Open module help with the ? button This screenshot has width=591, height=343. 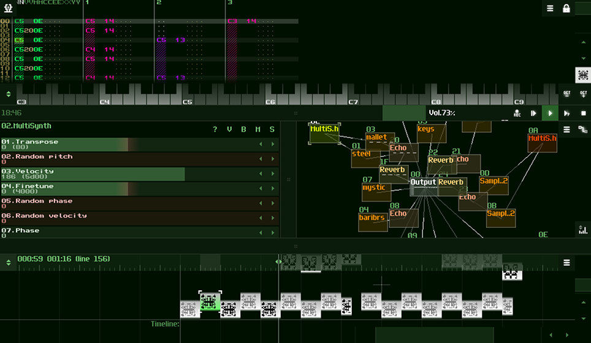215,129
